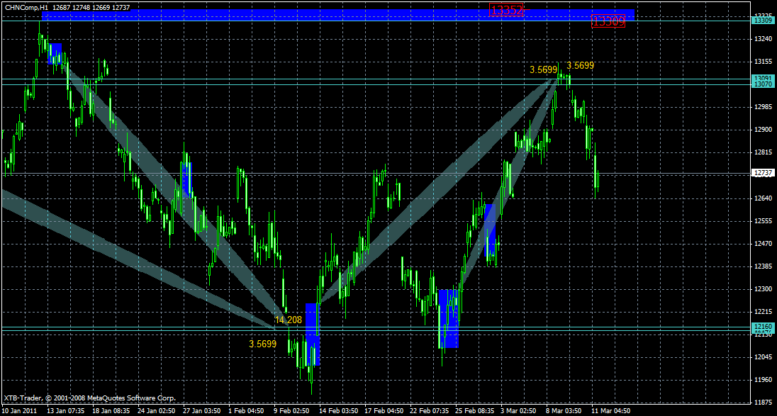The height and width of the screenshot is (416, 777).
Task: Select the wide blue zone along chart top
Action: tap(338, 14)
